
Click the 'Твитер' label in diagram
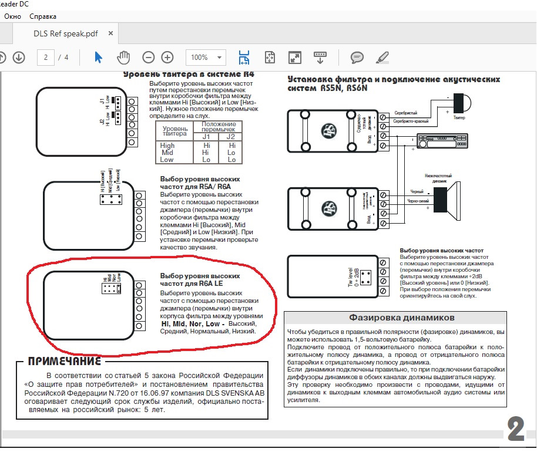coord(459,118)
